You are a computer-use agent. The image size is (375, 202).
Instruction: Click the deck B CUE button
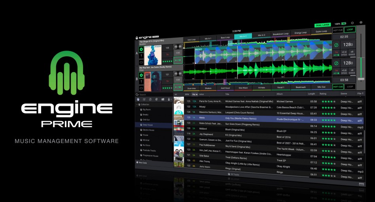[x=178, y=80]
